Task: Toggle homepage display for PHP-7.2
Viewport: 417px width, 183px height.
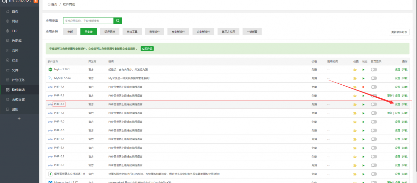Action: click(x=374, y=105)
